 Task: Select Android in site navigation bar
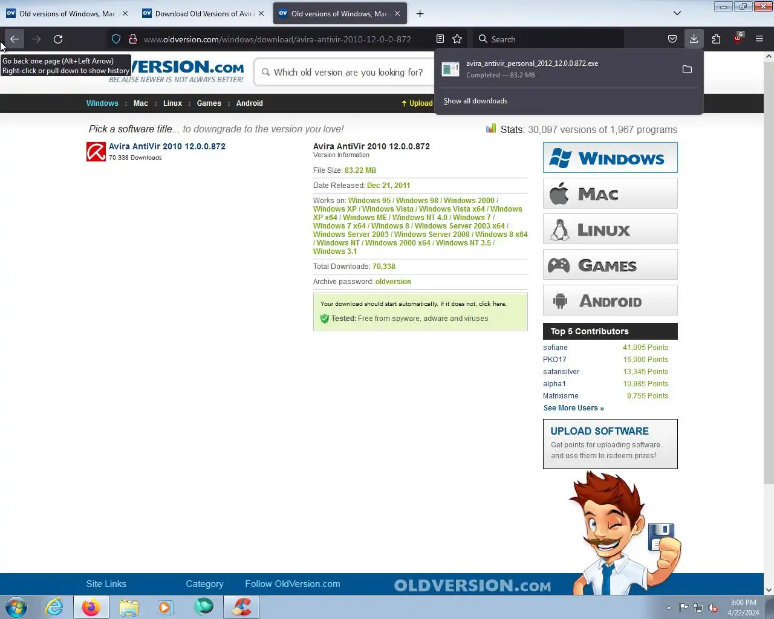coord(250,103)
